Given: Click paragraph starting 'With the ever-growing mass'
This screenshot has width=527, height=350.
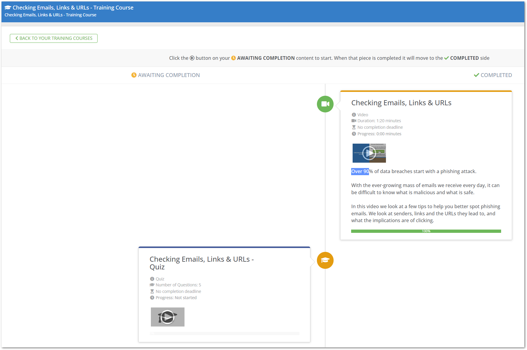Looking at the screenshot, I should pyautogui.click(x=425, y=189).
